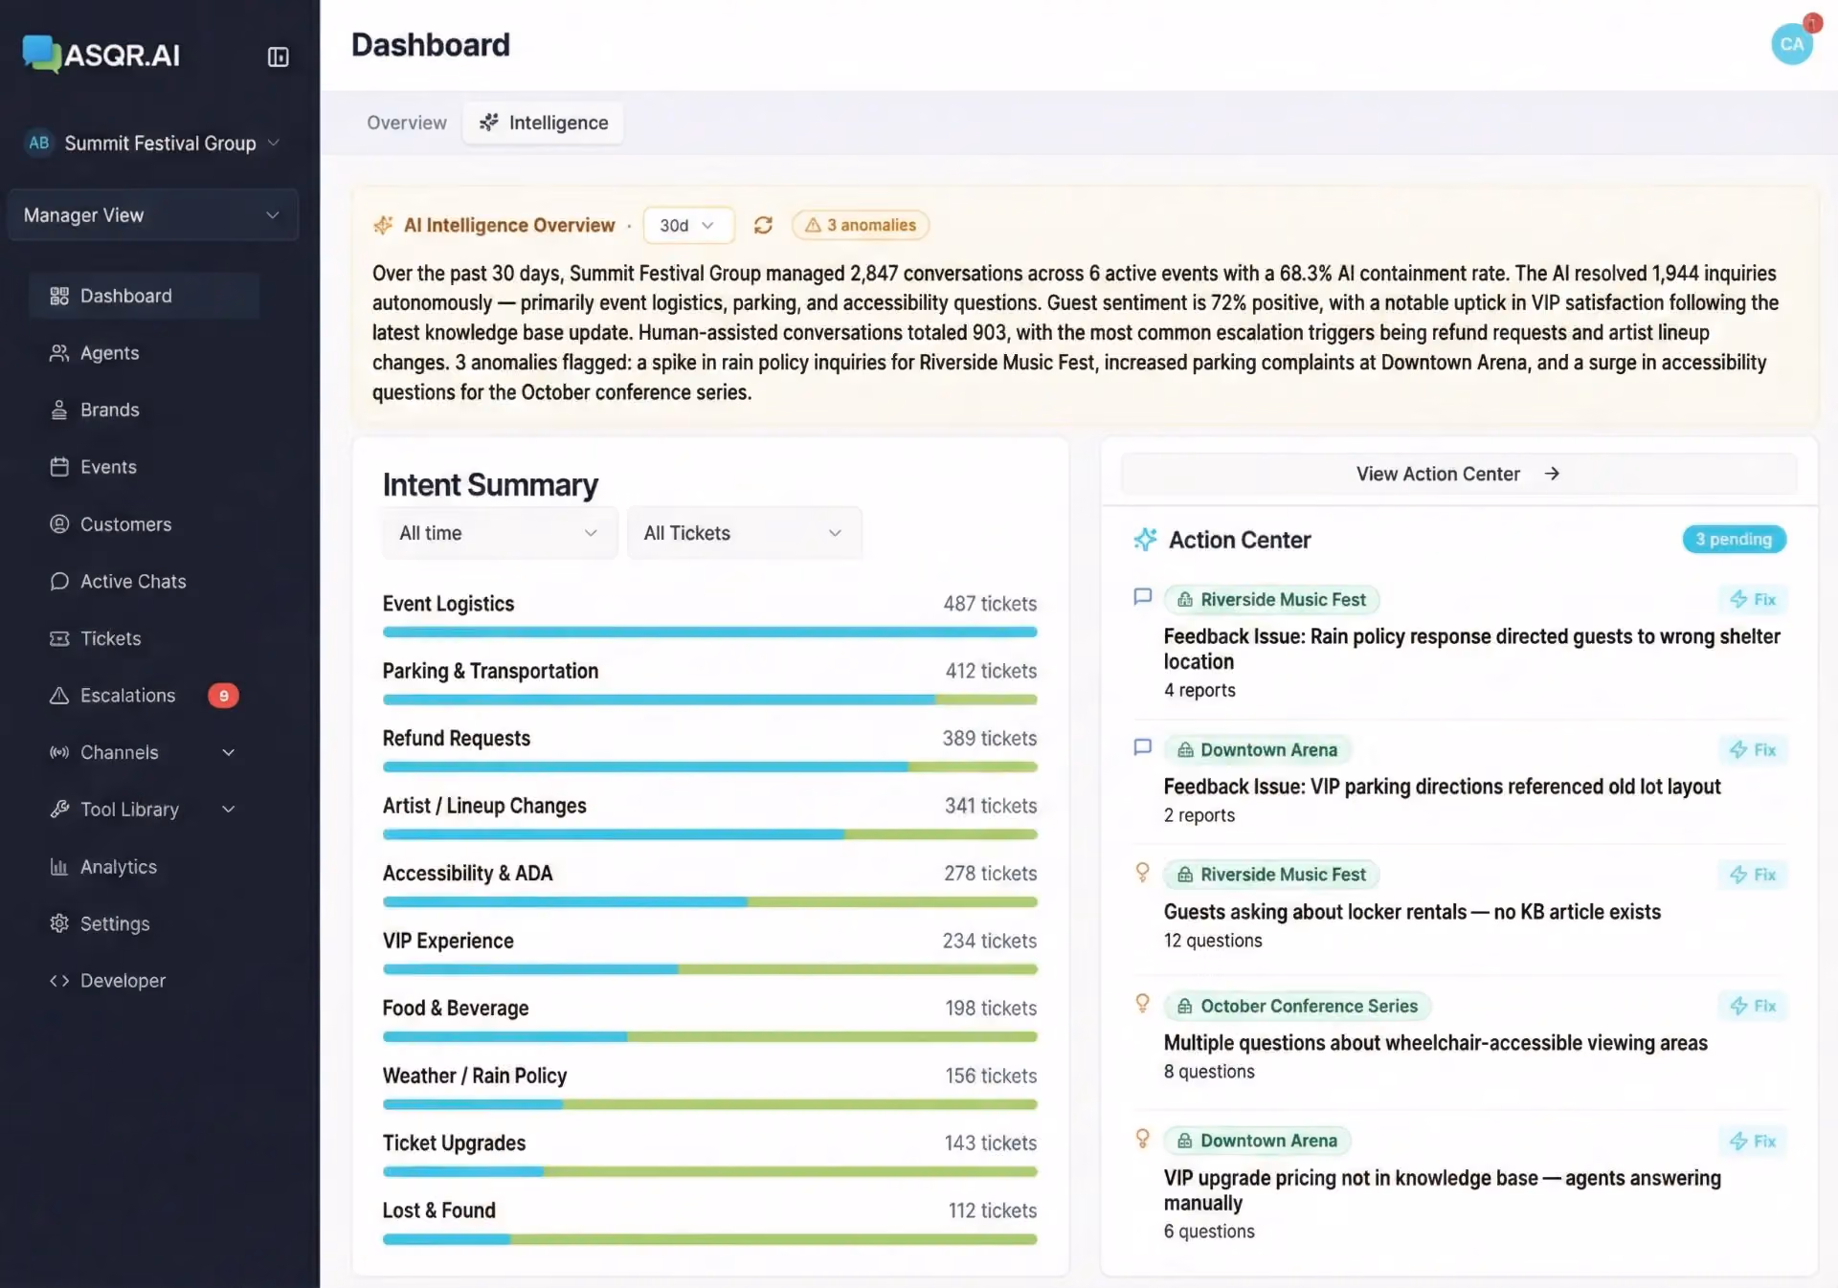Click the Food & Beverage intent label
This screenshot has width=1838, height=1288.
tap(456, 1009)
